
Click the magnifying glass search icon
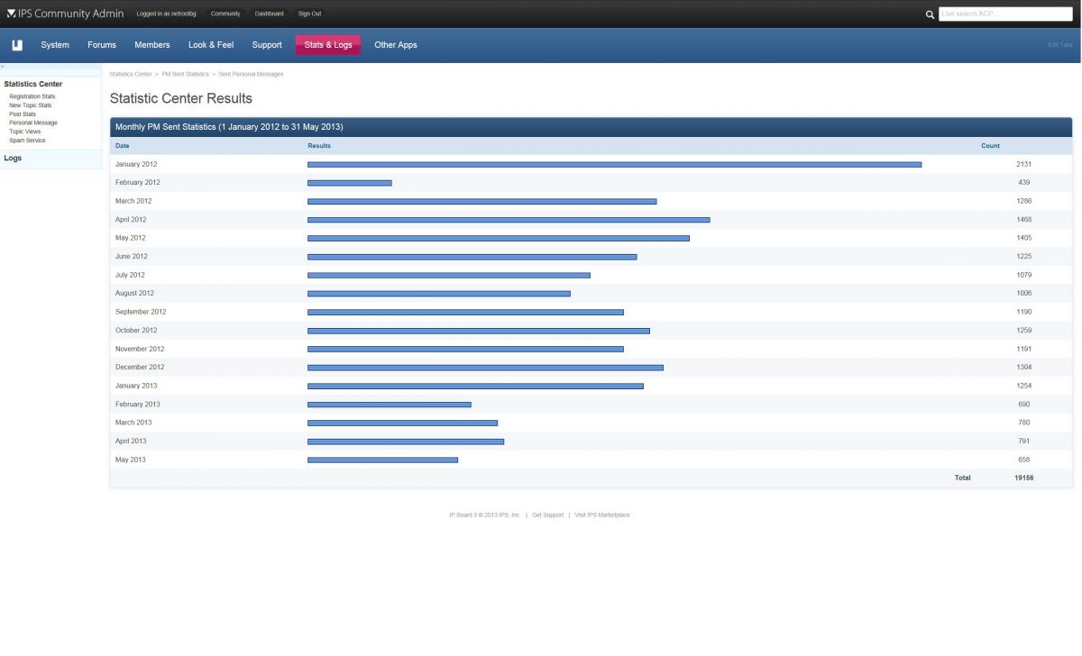pos(930,14)
